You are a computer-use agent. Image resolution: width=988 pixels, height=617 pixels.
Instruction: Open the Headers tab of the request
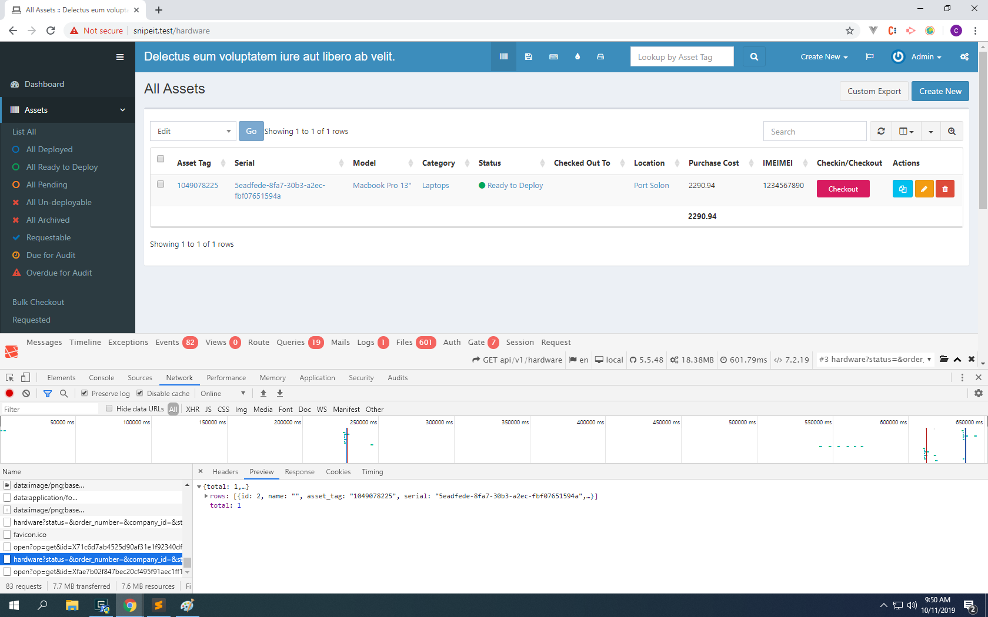click(x=225, y=472)
